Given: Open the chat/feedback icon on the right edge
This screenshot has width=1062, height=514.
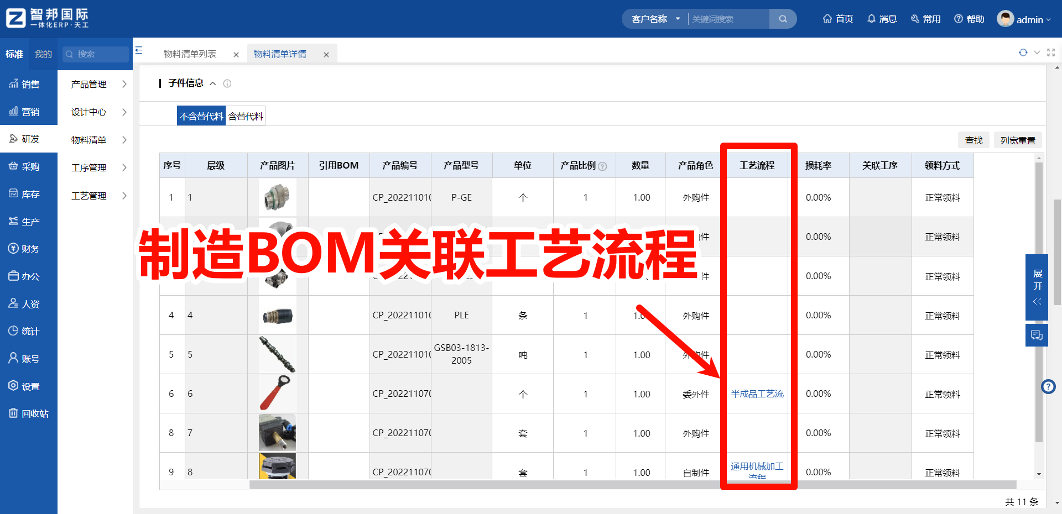Looking at the screenshot, I should [x=1037, y=335].
